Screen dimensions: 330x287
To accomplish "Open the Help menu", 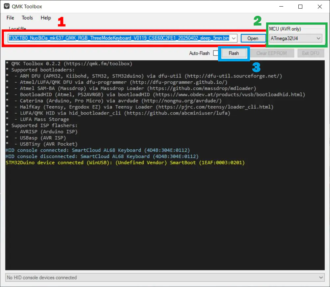I will coord(46,18).
